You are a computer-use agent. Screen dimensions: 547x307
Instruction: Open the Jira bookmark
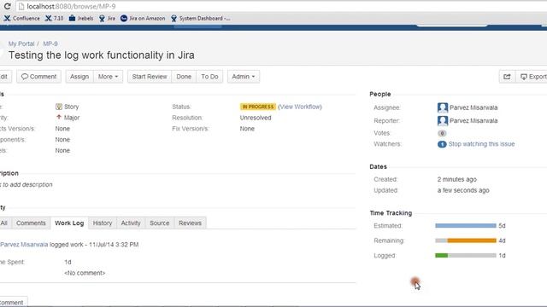click(x=107, y=19)
